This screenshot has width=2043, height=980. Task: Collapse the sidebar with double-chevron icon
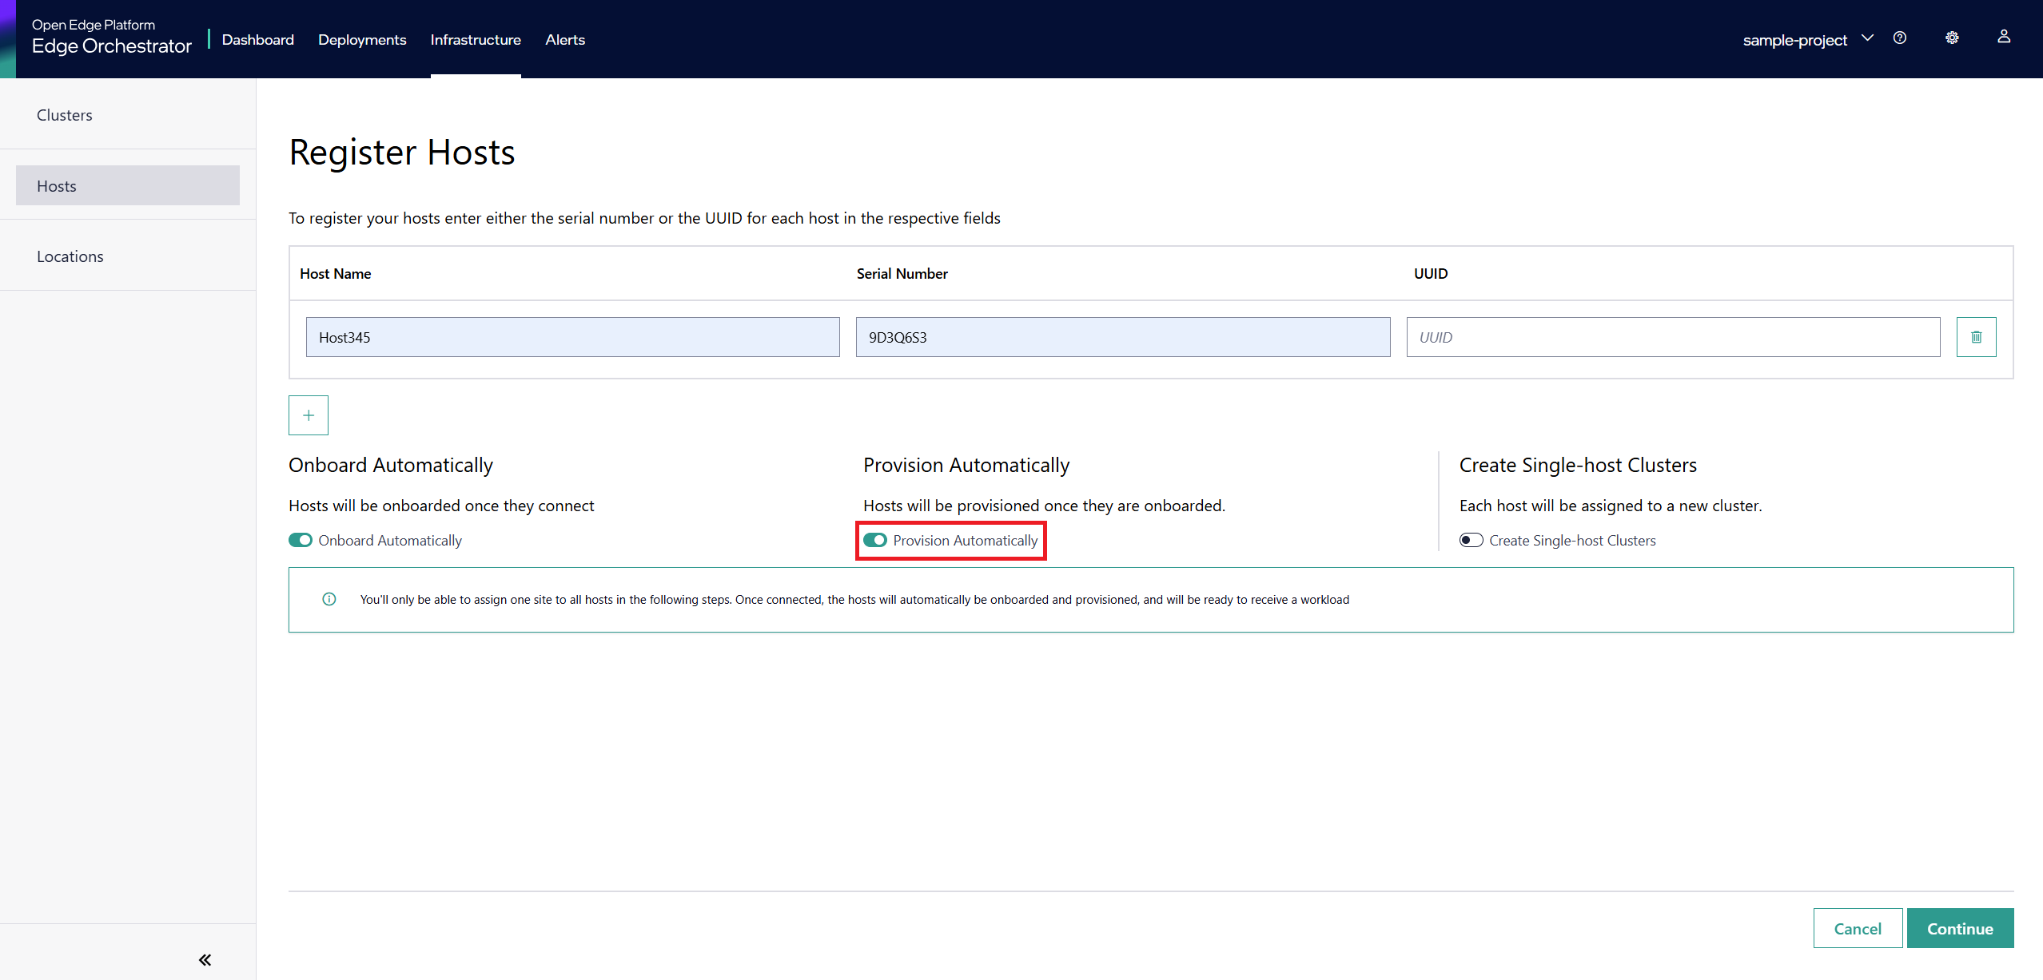pos(205,959)
